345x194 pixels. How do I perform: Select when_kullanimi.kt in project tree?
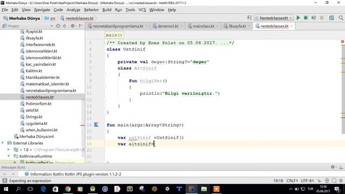(x=42, y=130)
